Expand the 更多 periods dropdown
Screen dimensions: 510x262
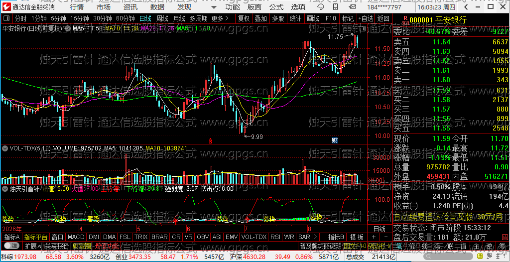point(220,19)
